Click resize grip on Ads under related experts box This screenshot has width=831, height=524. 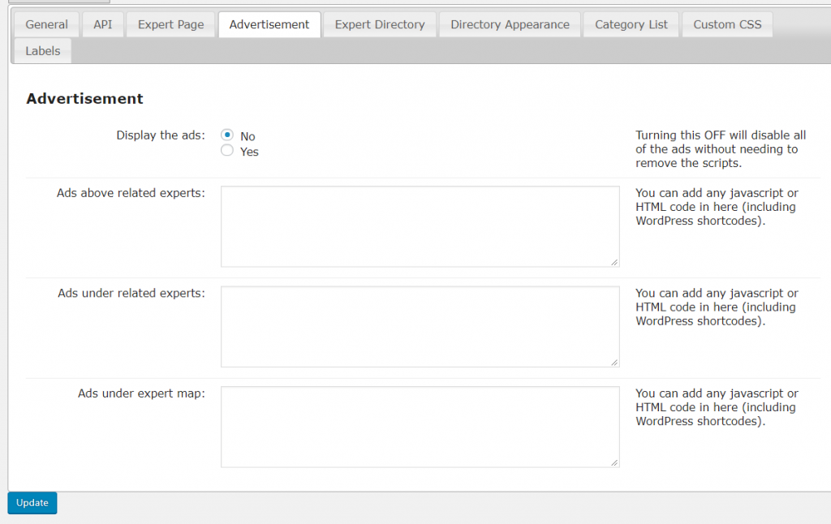614,362
